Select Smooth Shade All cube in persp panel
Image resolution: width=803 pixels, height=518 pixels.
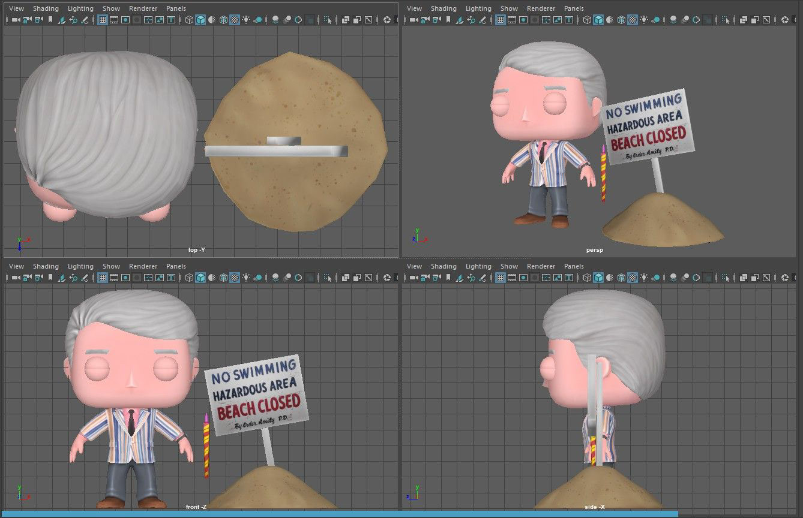tap(598, 20)
